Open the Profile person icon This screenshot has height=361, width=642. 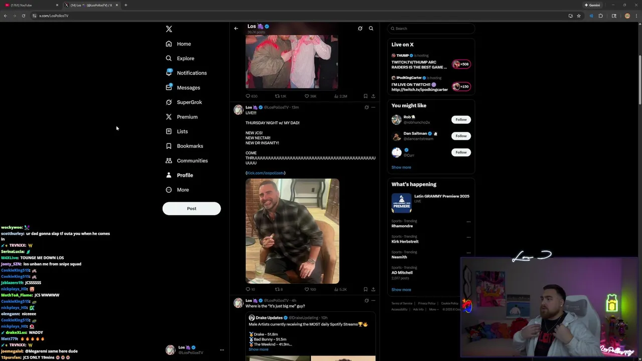coord(169,175)
